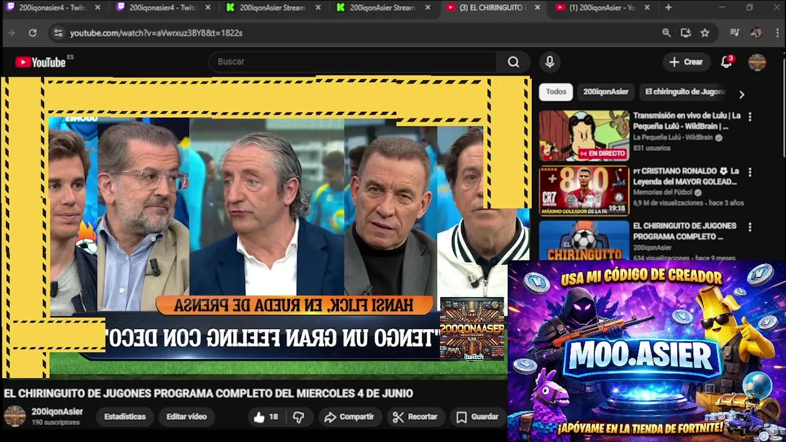786x442 pixels.
Task: Open the El Chiringuito soccer ball thumbnail
Action: coord(584,240)
